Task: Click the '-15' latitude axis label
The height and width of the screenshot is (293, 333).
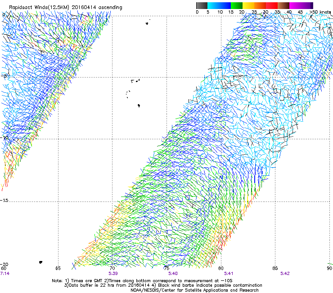Action: point(4,201)
